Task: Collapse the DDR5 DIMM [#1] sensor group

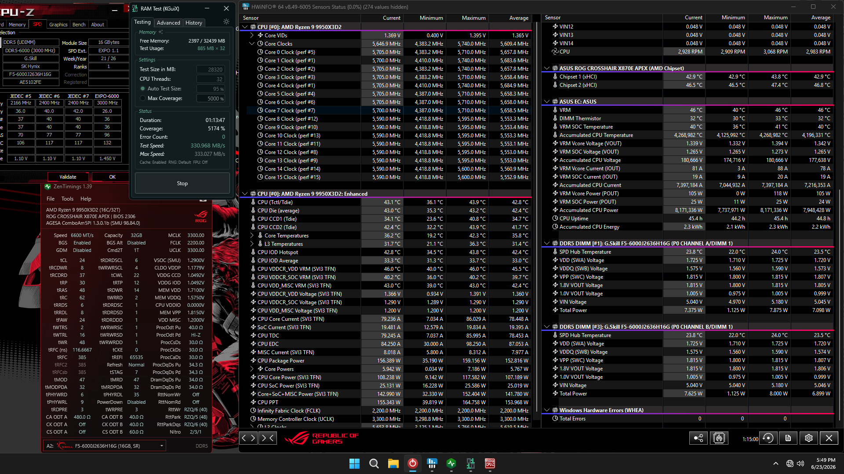Action: (x=547, y=244)
